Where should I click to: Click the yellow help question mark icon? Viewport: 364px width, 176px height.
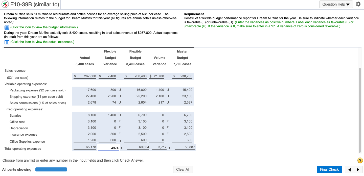click(360, 160)
